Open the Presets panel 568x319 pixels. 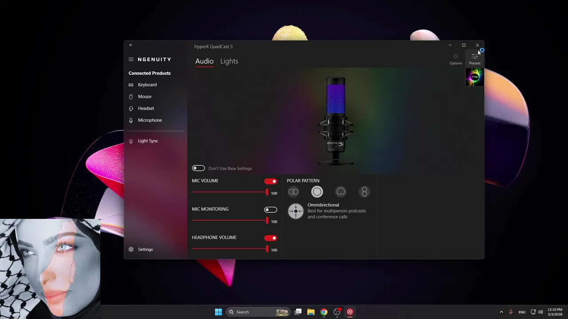tap(475, 59)
